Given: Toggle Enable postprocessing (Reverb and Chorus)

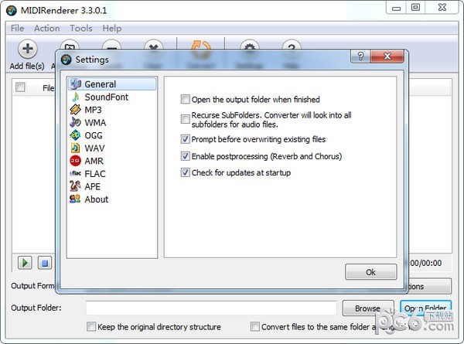Looking at the screenshot, I should 186,156.
